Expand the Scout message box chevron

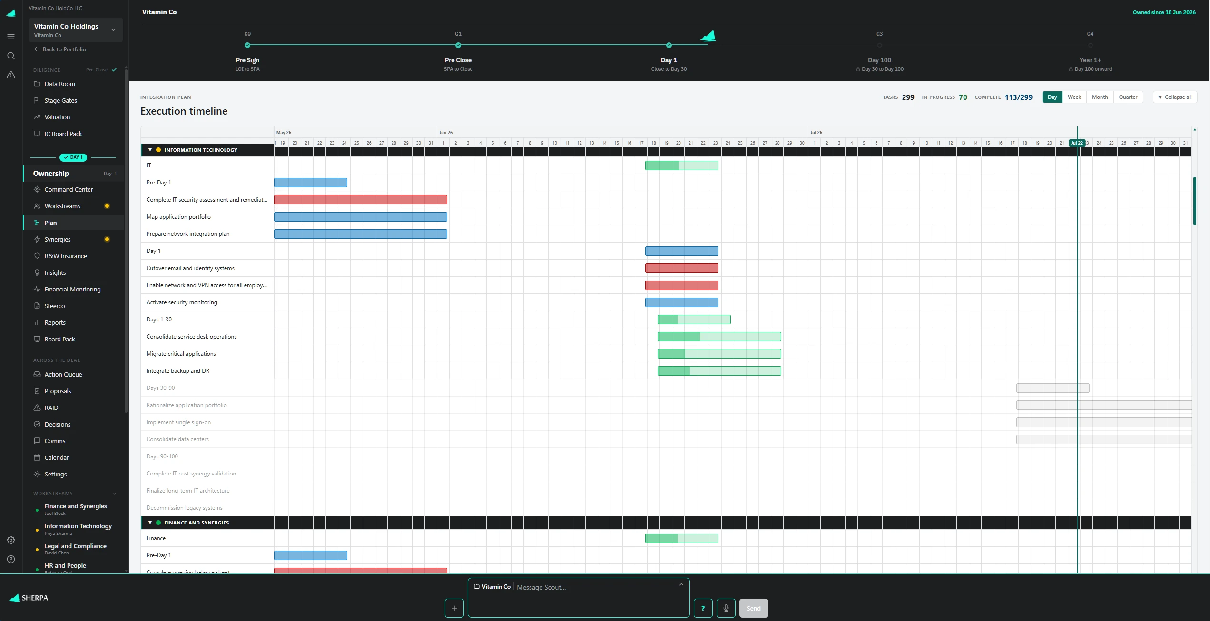pyautogui.click(x=681, y=585)
